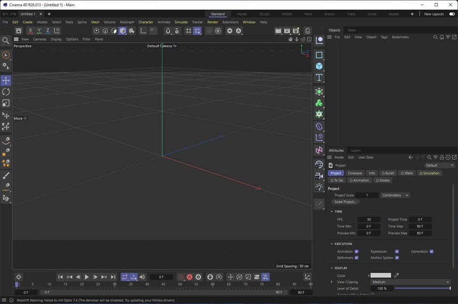Open the View Clipping Medium dropdown
458x304 pixels.
(x=411, y=282)
